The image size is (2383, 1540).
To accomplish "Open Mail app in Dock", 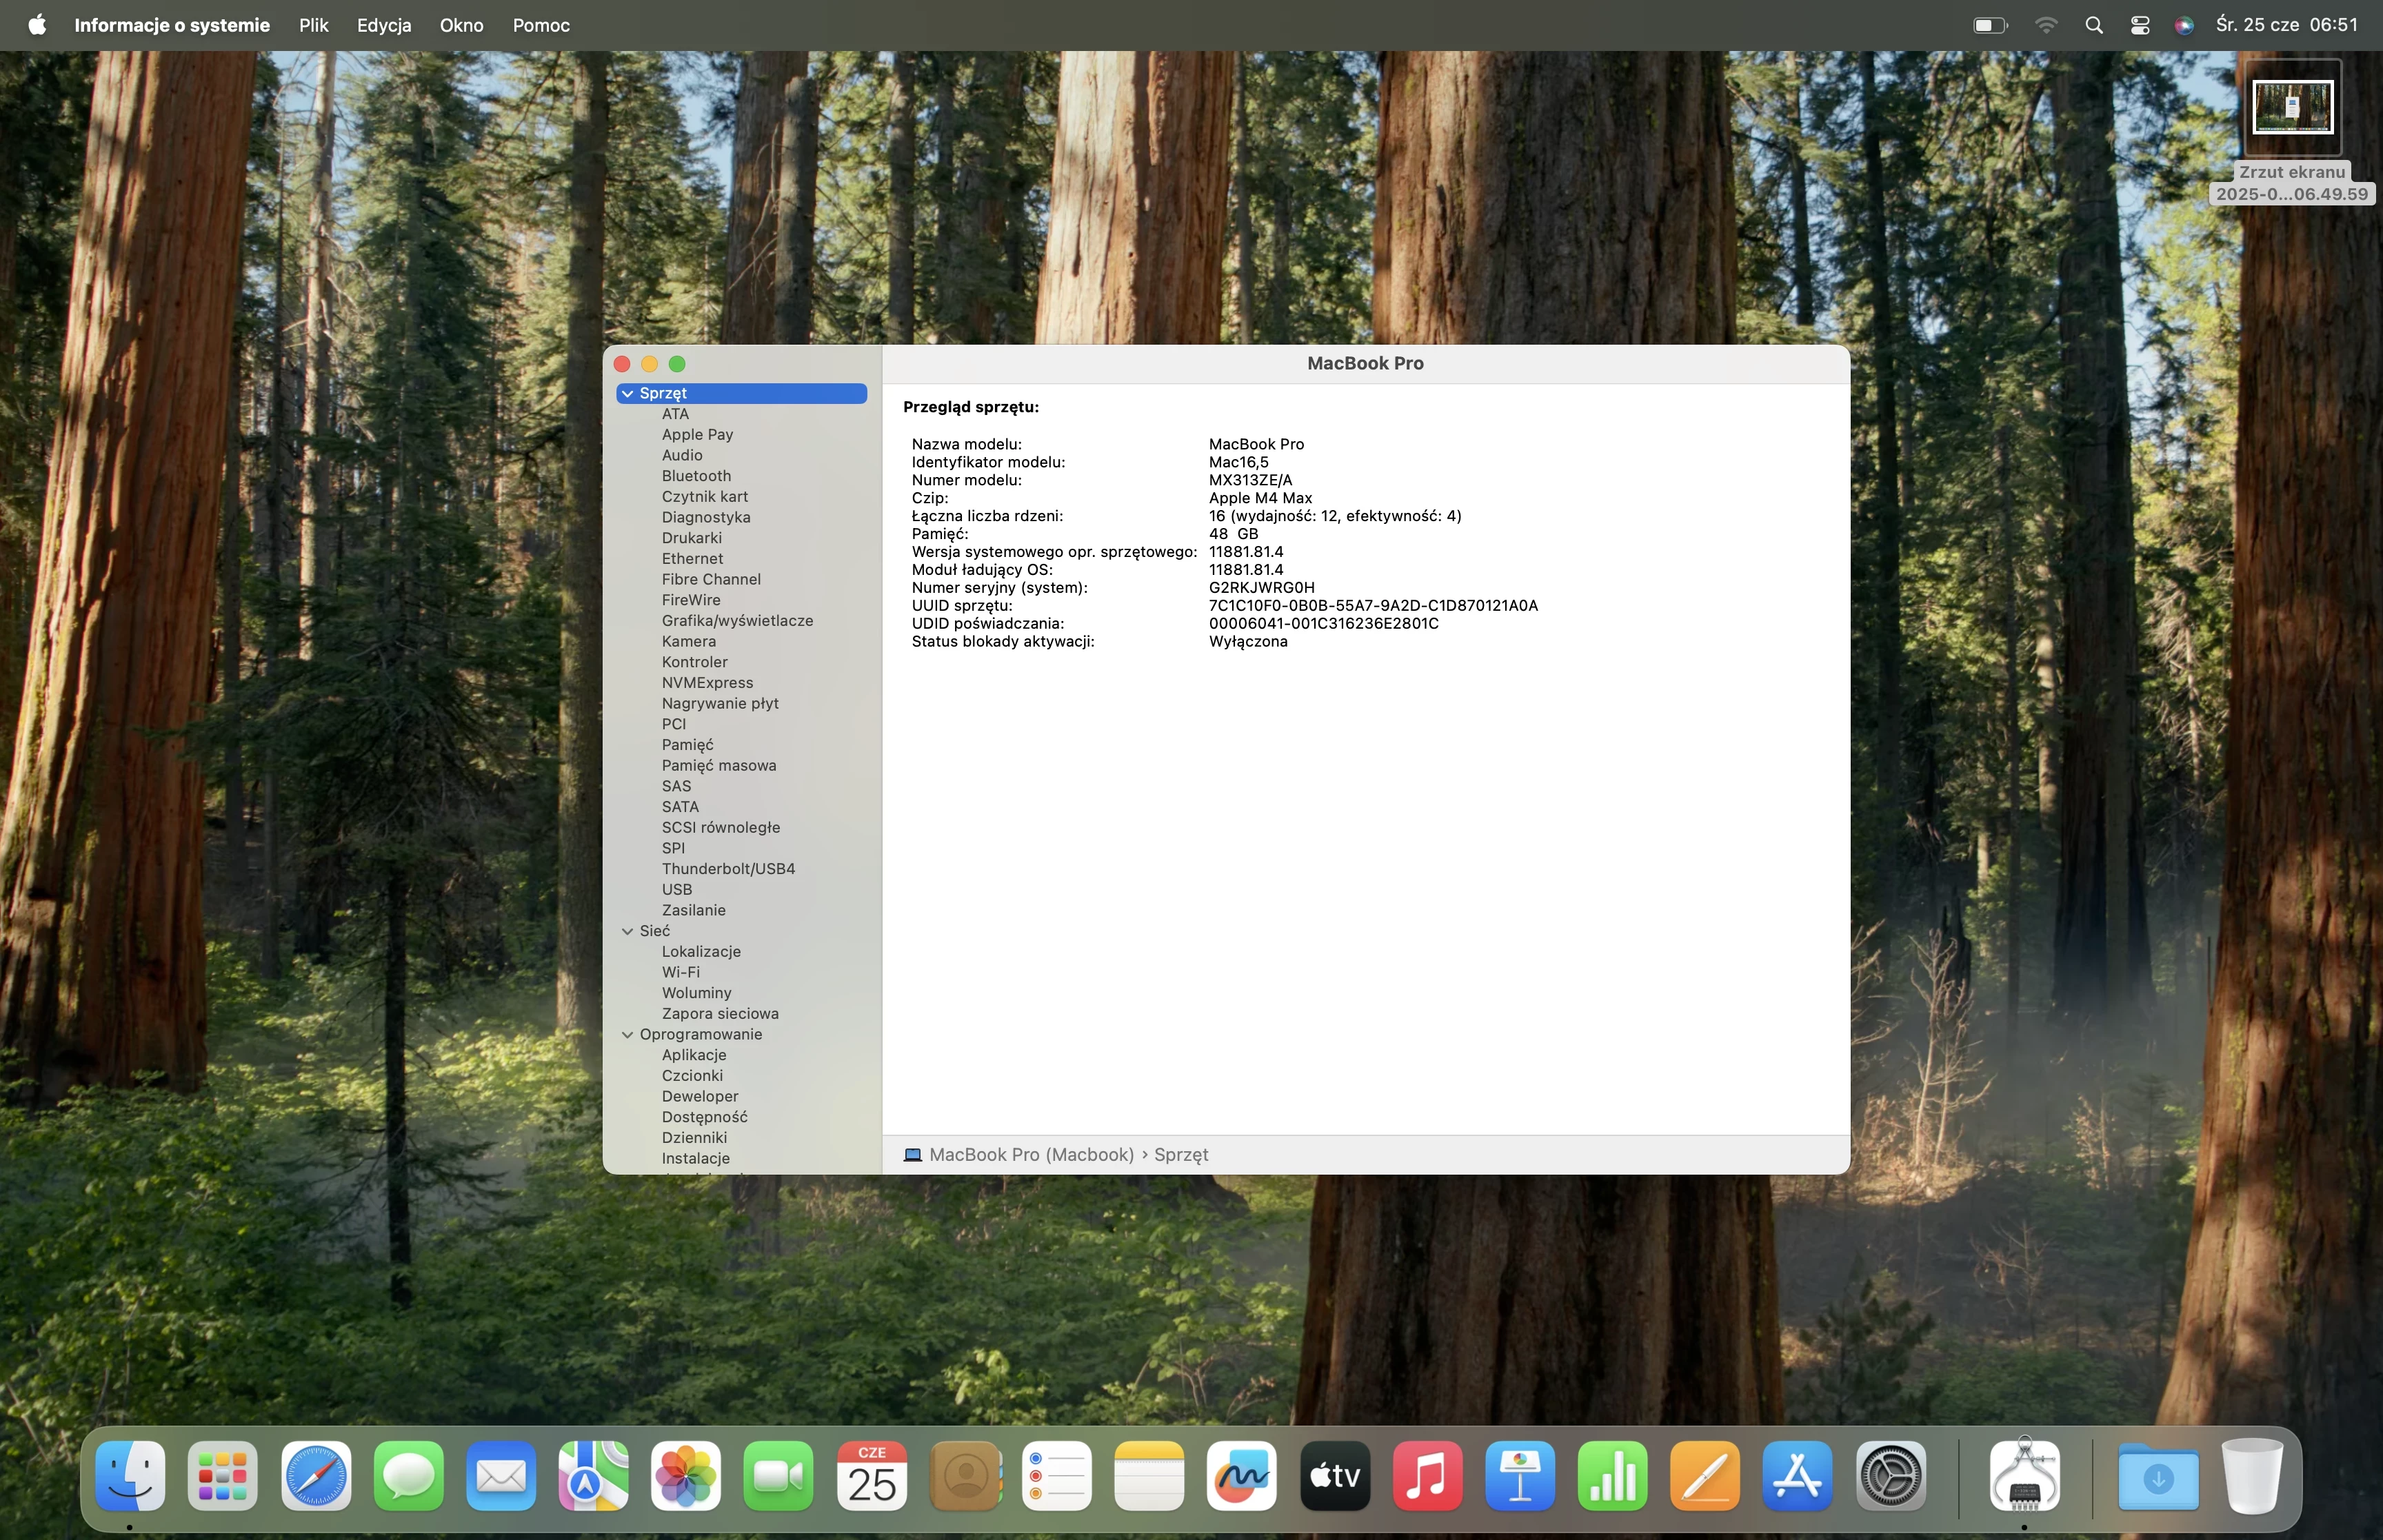I will pos(501,1476).
